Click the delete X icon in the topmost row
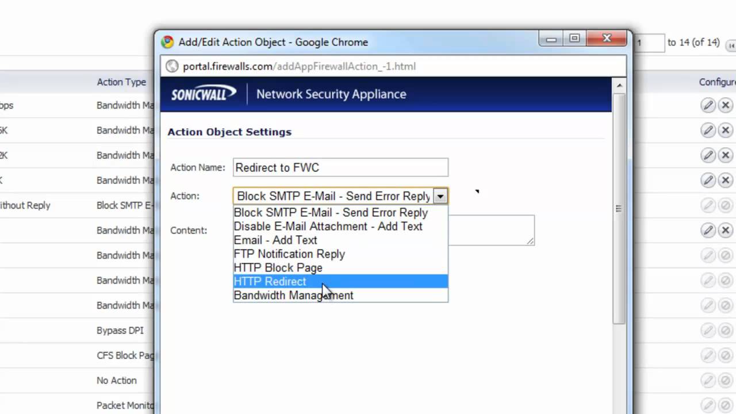Screen dimensions: 736x414 (726, 105)
